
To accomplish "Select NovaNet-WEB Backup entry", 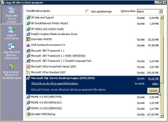I will [93, 114].
